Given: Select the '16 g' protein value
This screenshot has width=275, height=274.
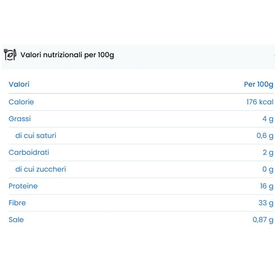Looking at the screenshot, I should click(267, 186).
